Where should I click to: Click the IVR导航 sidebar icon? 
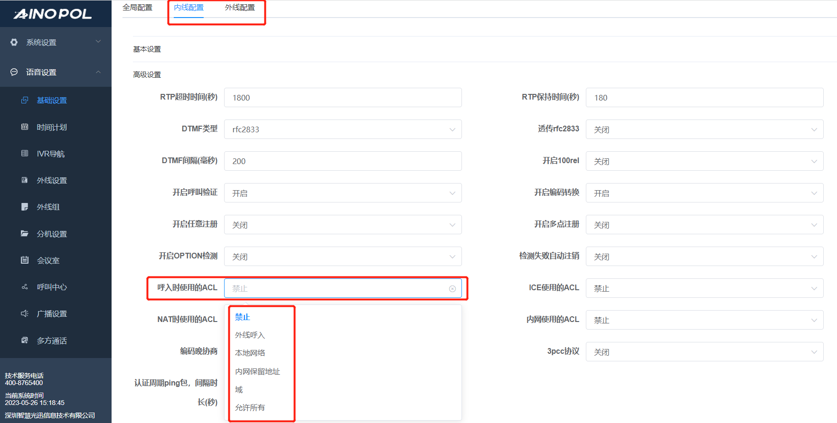point(25,153)
